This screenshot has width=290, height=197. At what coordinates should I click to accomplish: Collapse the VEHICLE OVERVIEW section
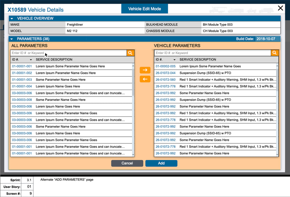12,19
